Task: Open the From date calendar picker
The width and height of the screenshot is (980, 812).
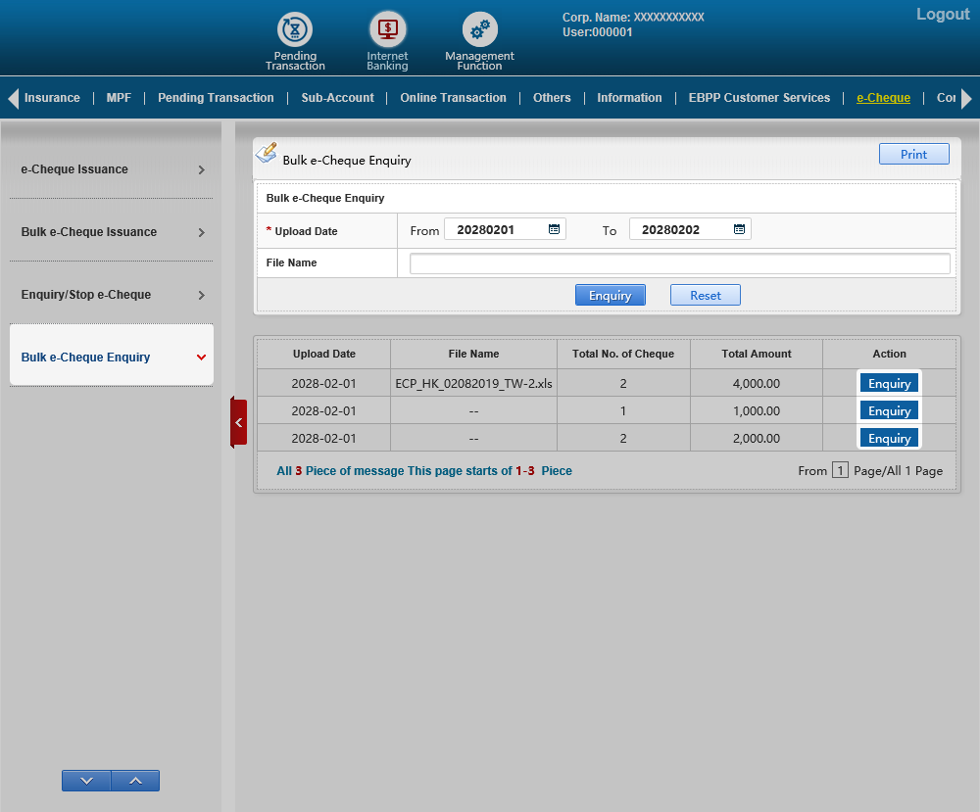Action: point(554,229)
